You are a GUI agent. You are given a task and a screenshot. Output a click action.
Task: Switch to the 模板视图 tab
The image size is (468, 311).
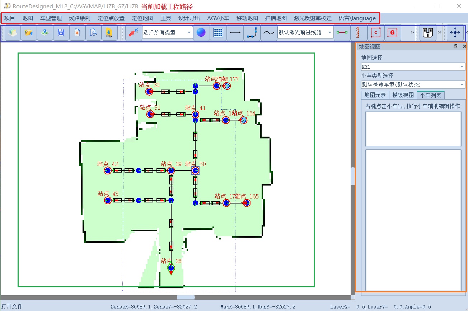pyautogui.click(x=403, y=95)
